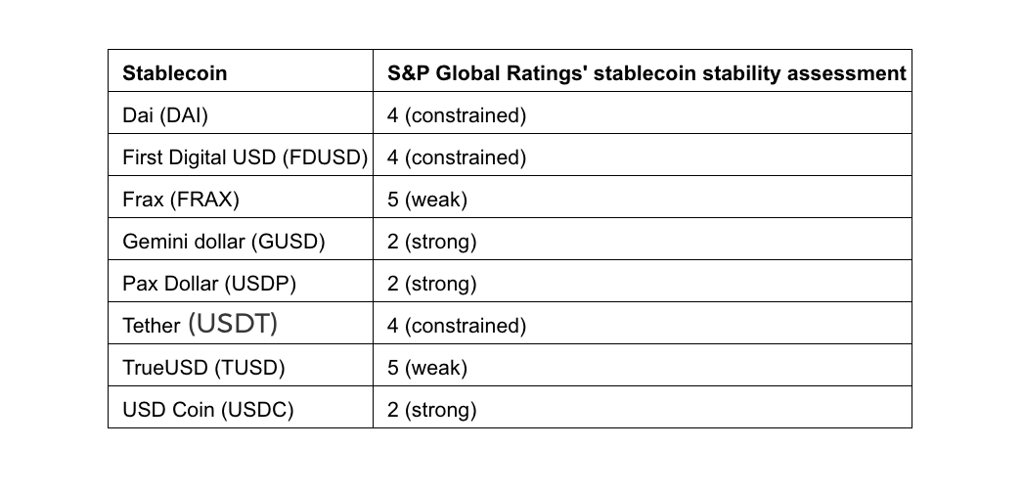This screenshot has height=493, width=1023.
Task: Click the Frax (FRAX) cell
Action: click(x=181, y=200)
